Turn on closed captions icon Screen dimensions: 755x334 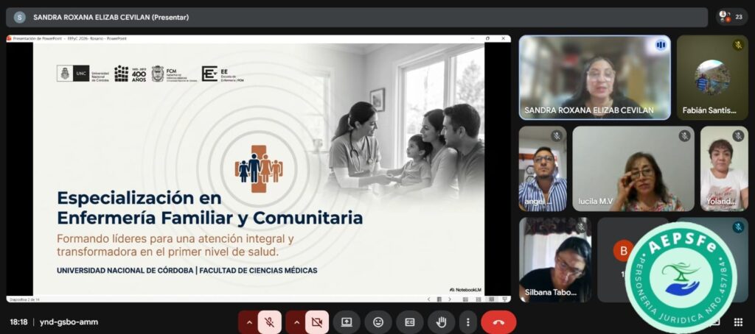410,322
